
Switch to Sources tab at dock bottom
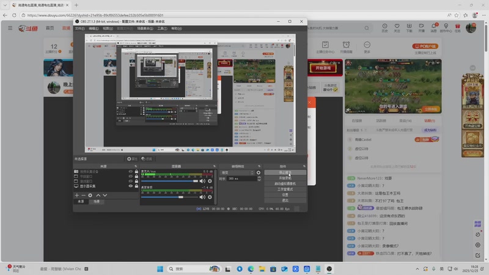point(81,202)
